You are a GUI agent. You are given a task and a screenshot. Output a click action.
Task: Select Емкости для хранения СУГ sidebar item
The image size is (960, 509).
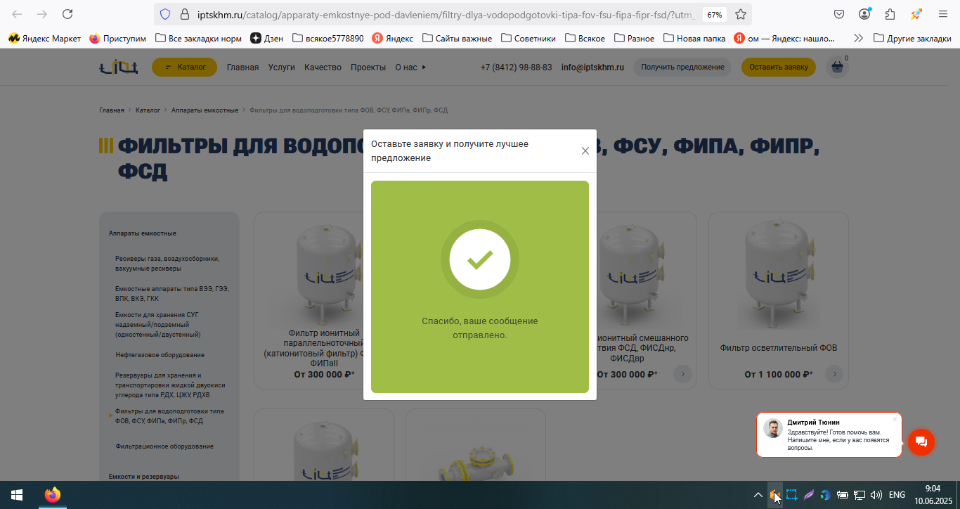tap(158, 325)
